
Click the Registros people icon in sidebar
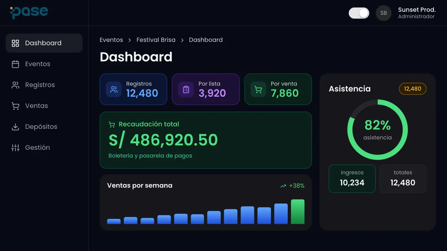[15, 85]
